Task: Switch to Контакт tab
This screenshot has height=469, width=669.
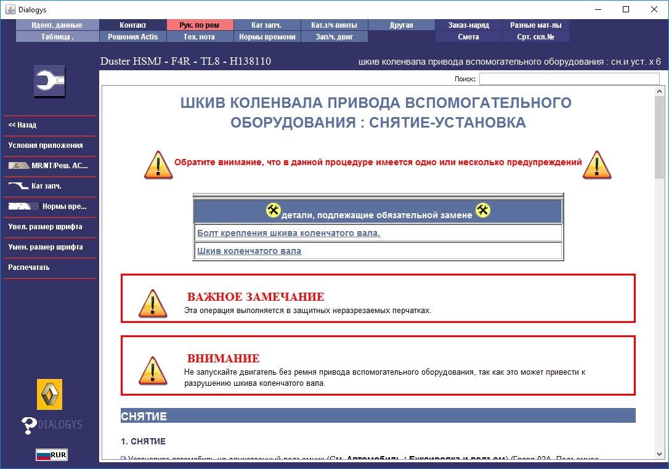Action: tap(132, 25)
